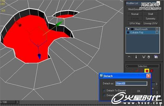The height and width of the screenshot is (106, 164).
Task: Open Configure Modifier Sets icon
Action: pos(156,57)
